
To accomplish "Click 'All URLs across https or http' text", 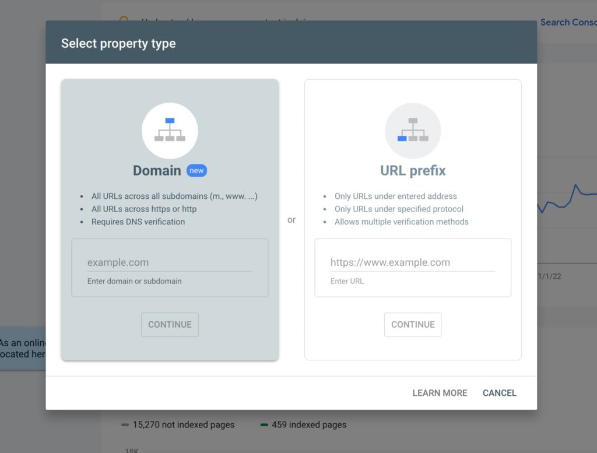I will click(x=144, y=209).
